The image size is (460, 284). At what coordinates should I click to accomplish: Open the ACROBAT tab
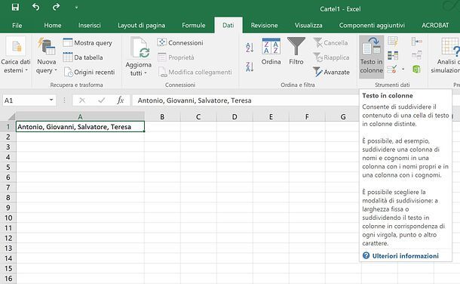click(x=435, y=25)
